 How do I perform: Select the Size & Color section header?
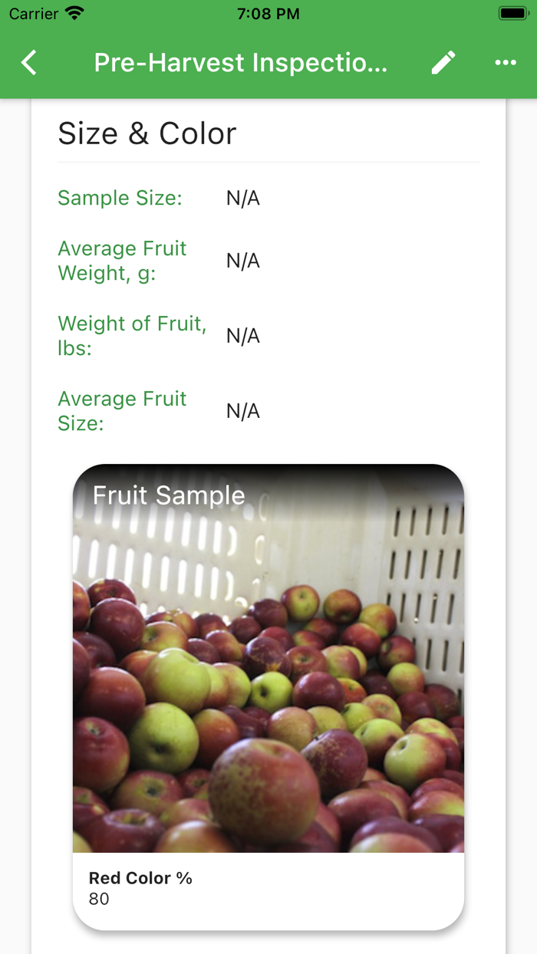pos(147,133)
